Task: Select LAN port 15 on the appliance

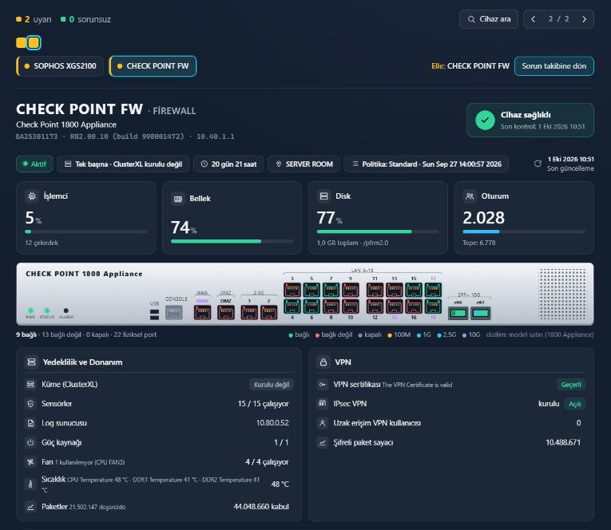Action: click(414, 290)
